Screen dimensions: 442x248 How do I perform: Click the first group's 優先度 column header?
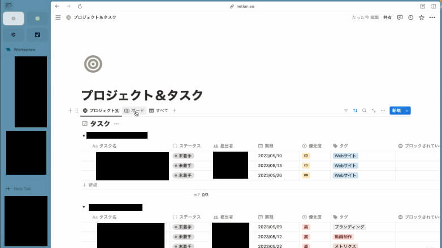point(312,146)
